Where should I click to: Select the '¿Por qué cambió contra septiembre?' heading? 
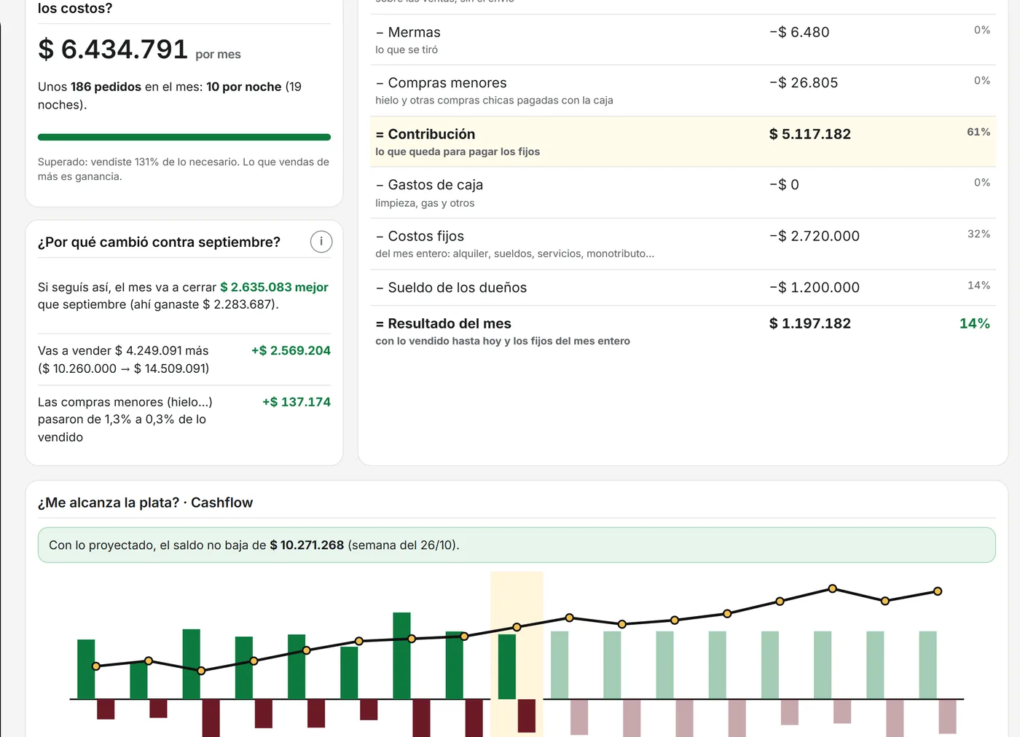point(159,242)
